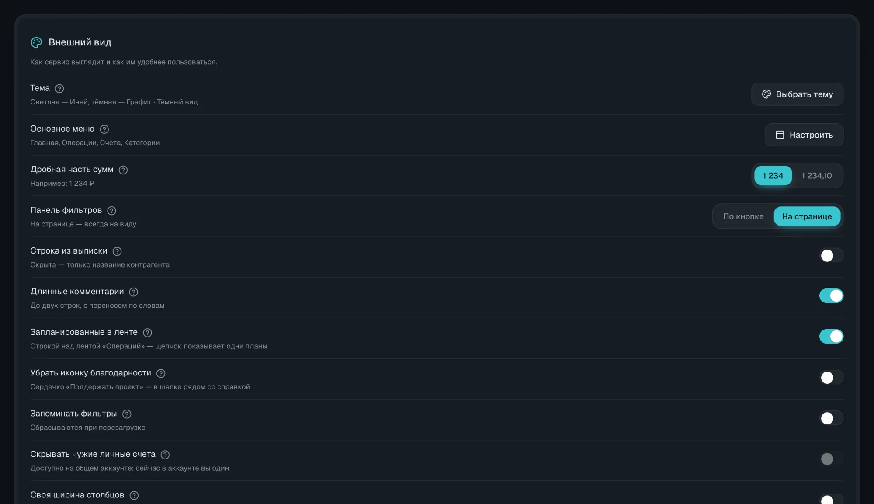Choose the 1 234,10 decimal format
874x504 pixels.
(x=816, y=175)
